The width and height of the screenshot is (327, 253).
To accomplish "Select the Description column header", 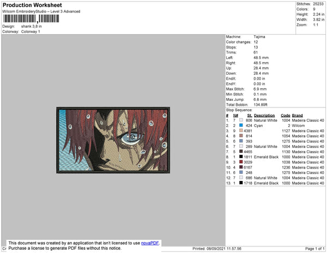I will [264, 116].
